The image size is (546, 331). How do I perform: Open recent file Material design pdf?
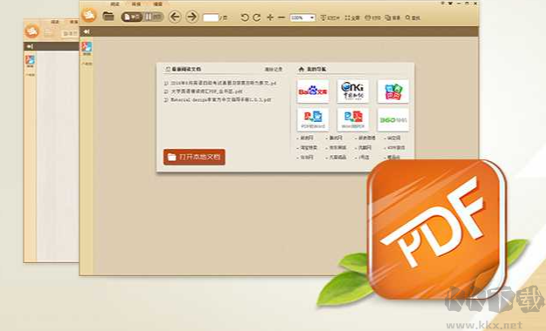[217, 100]
